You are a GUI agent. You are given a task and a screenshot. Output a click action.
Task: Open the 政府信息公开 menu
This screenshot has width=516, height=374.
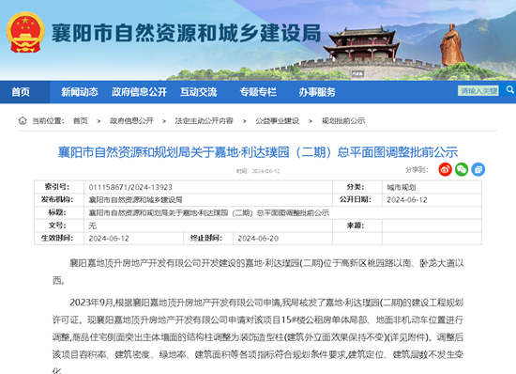(x=139, y=92)
